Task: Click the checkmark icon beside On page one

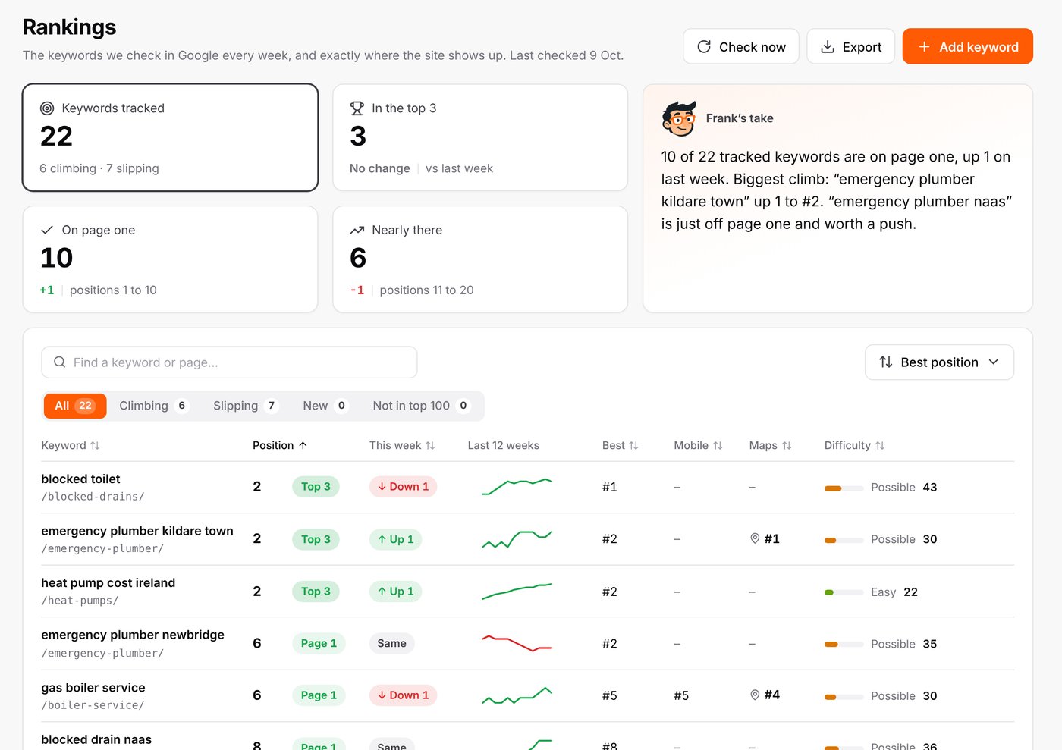Action: point(47,230)
